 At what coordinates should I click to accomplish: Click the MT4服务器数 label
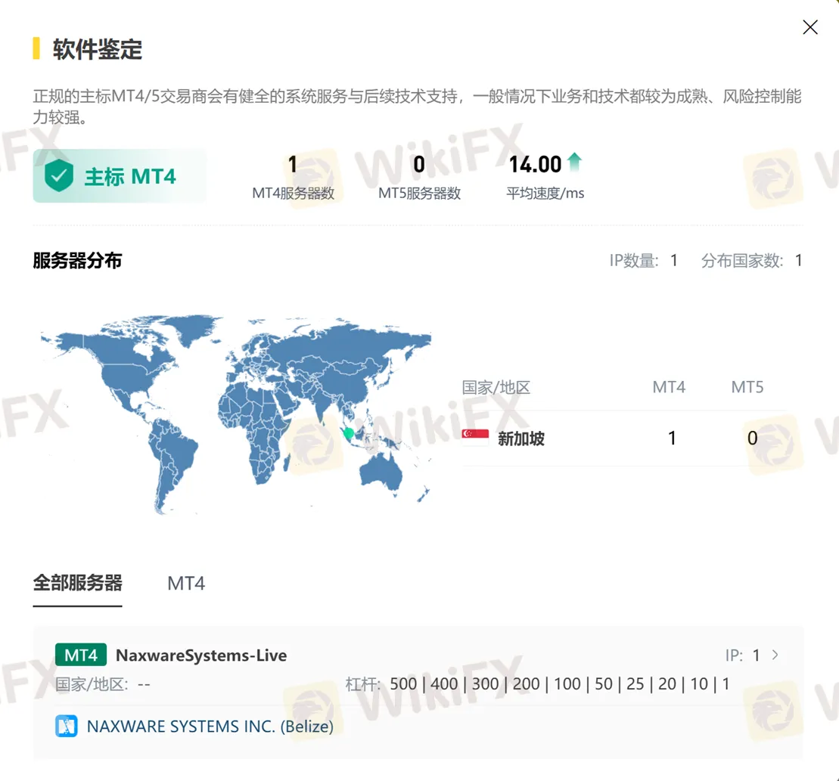[x=294, y=193]
